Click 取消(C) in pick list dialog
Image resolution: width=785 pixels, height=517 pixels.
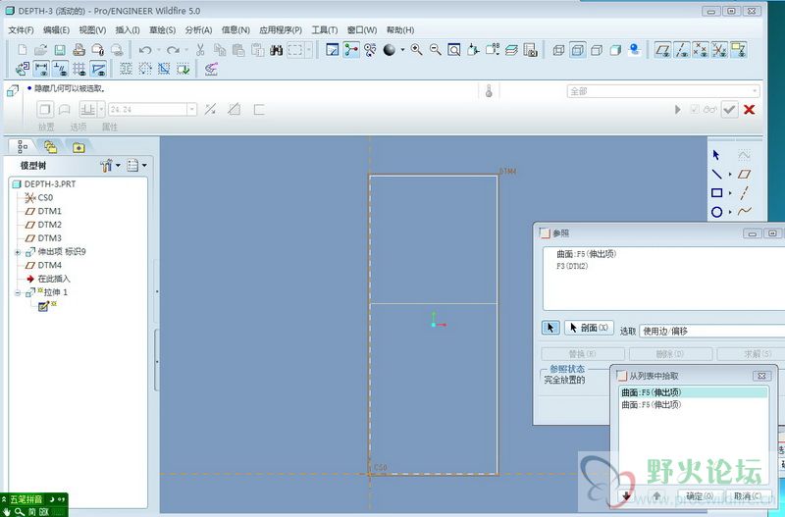[748, 496]
